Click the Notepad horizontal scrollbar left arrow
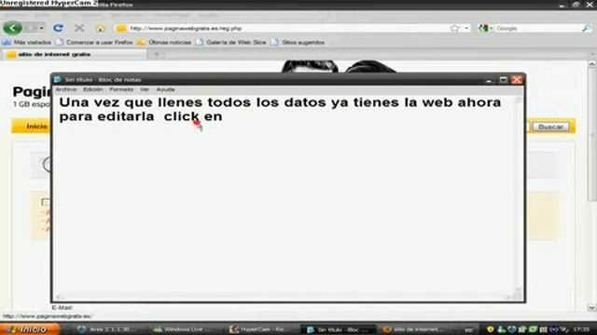This screenshot has height=335, width=597. [x=58, y=297]
